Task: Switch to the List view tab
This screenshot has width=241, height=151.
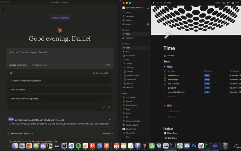Action: pyautogui.click(x=169, y=56)
